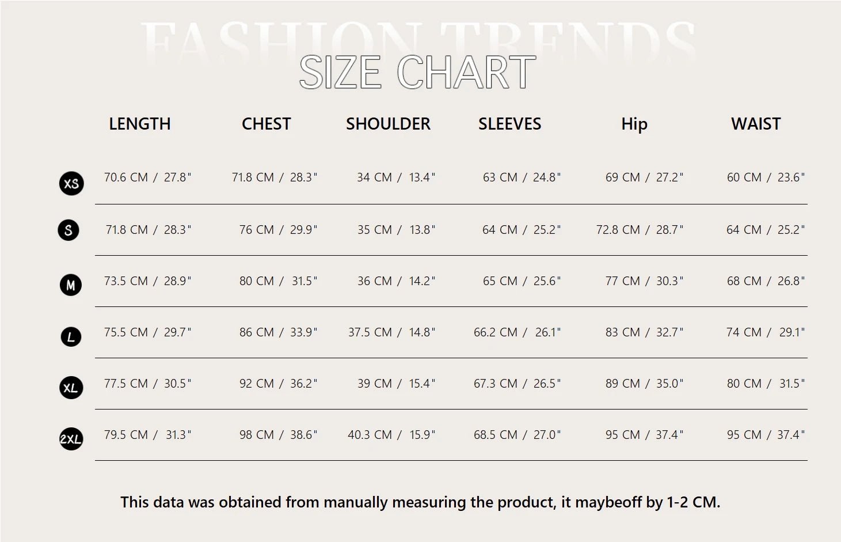Select the WAIST column header

tap(756, 124)
